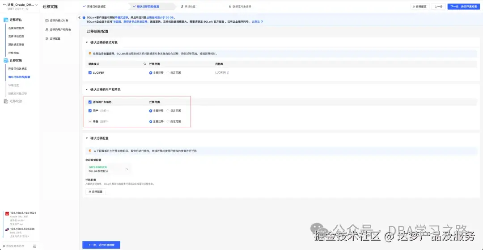Click search icon in 源库模式 column header
The width and height of the screenshot is (483, 250).
tap(144, 64)
